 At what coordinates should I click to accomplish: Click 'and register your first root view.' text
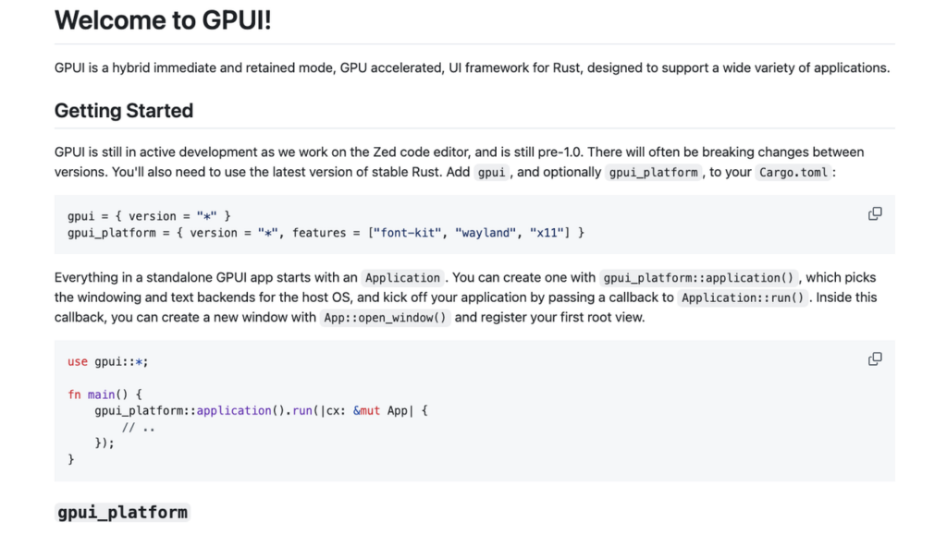click(549, 318)
